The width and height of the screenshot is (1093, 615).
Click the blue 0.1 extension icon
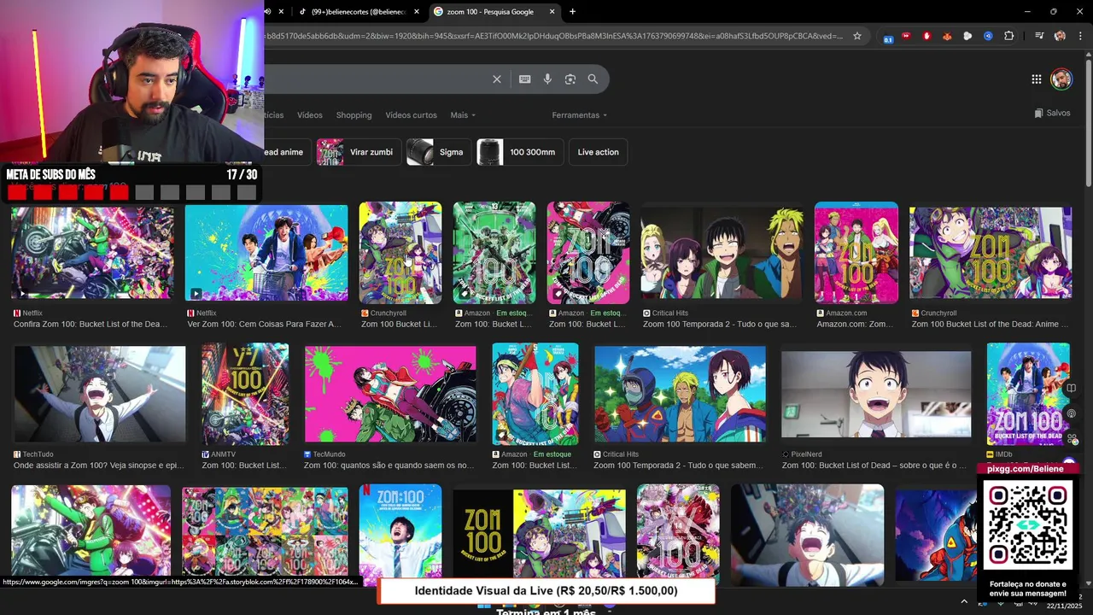888,37
